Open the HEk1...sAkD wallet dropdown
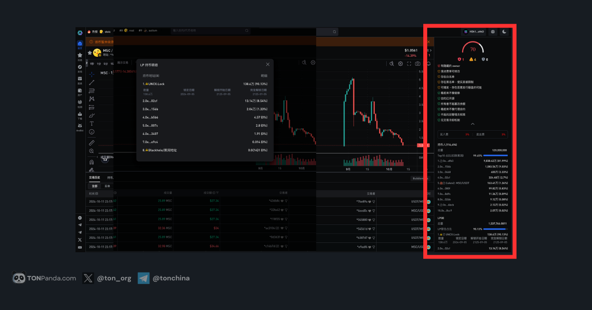This screenshot has height=310, width=592. click(x=474, y=32)
